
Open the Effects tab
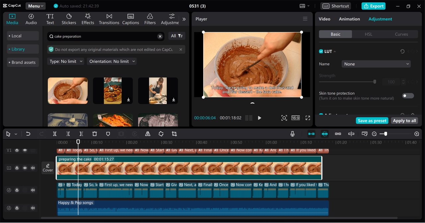tap(88, 19)
